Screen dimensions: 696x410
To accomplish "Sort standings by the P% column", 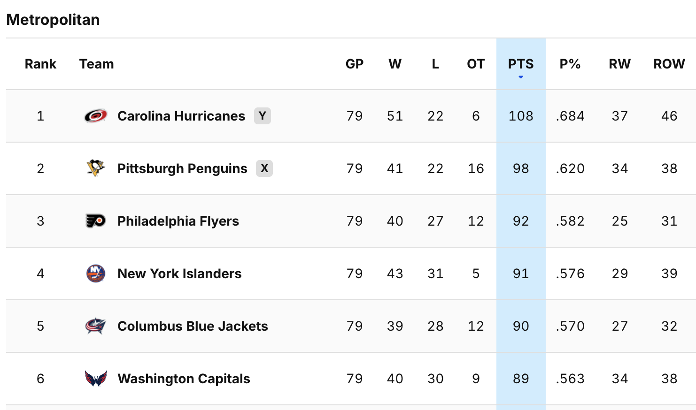I will [570, 64].
